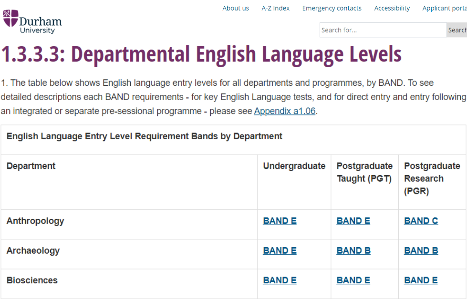The width and height of the screenshot is (467, 300).
Task: Open the Accessibility page link
Action: (392, 8)
